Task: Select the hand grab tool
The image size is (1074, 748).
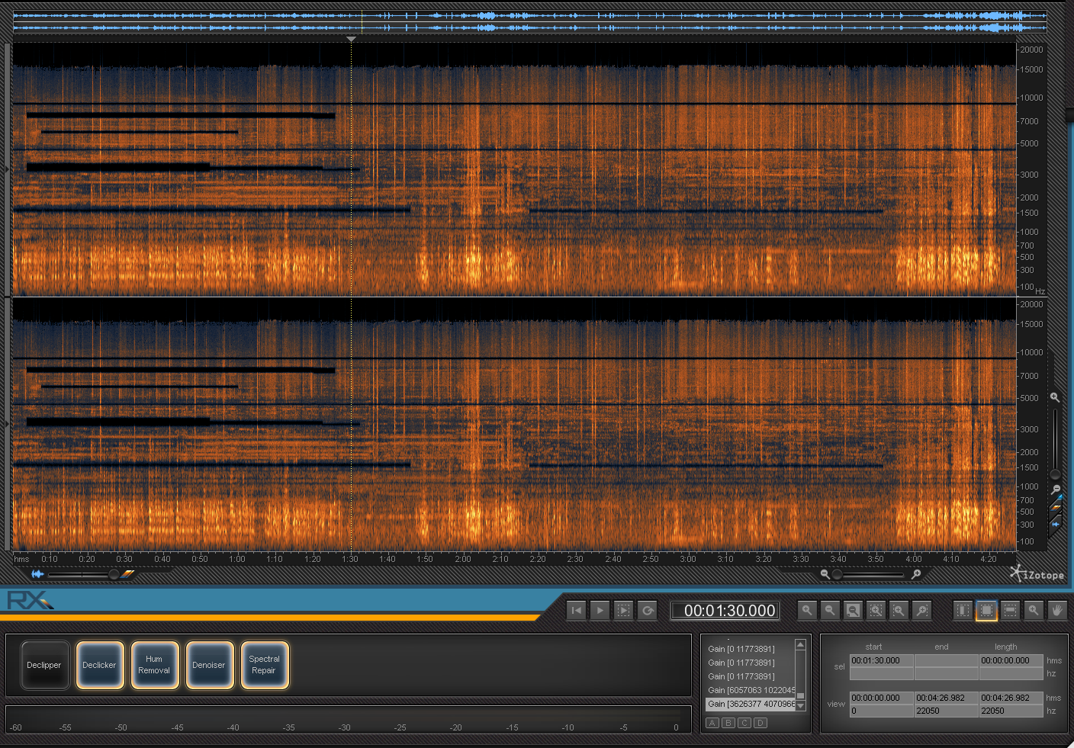Action: coord(1056,610)
